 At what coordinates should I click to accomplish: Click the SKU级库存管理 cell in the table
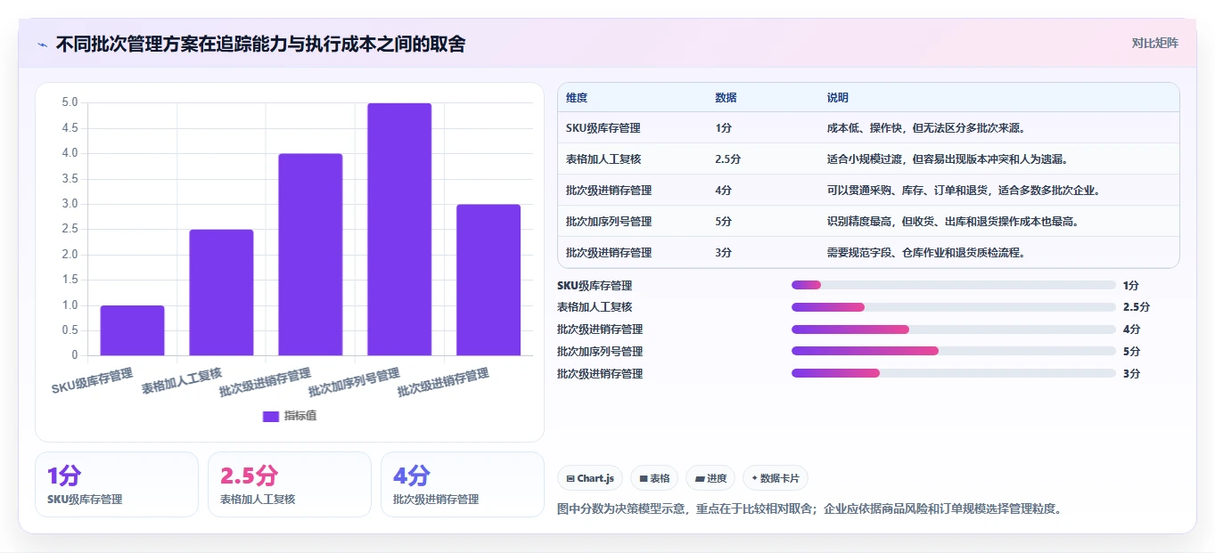click(x=603, y=128)
